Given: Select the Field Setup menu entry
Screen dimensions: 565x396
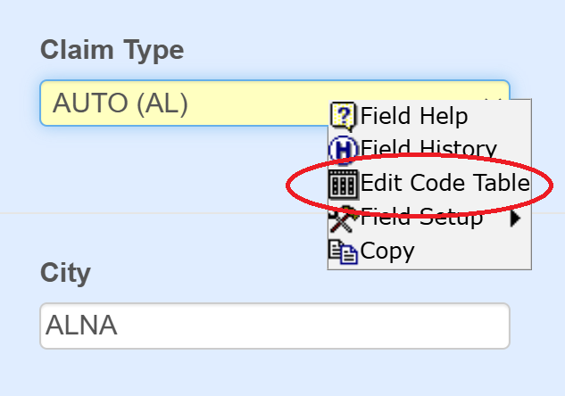Looking at the screenshot, I should [421, 217].
